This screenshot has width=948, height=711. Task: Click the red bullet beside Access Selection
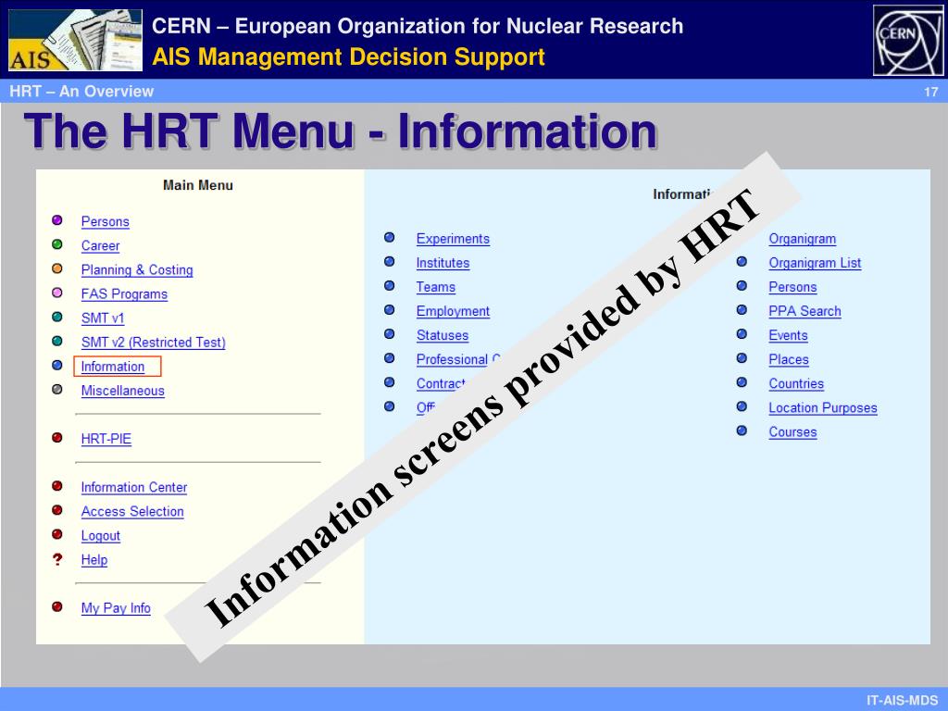point(57,510)
